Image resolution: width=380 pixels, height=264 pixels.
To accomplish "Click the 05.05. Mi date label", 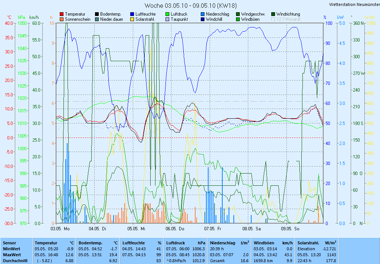I will pyautogui.click(x=136, y=229).
